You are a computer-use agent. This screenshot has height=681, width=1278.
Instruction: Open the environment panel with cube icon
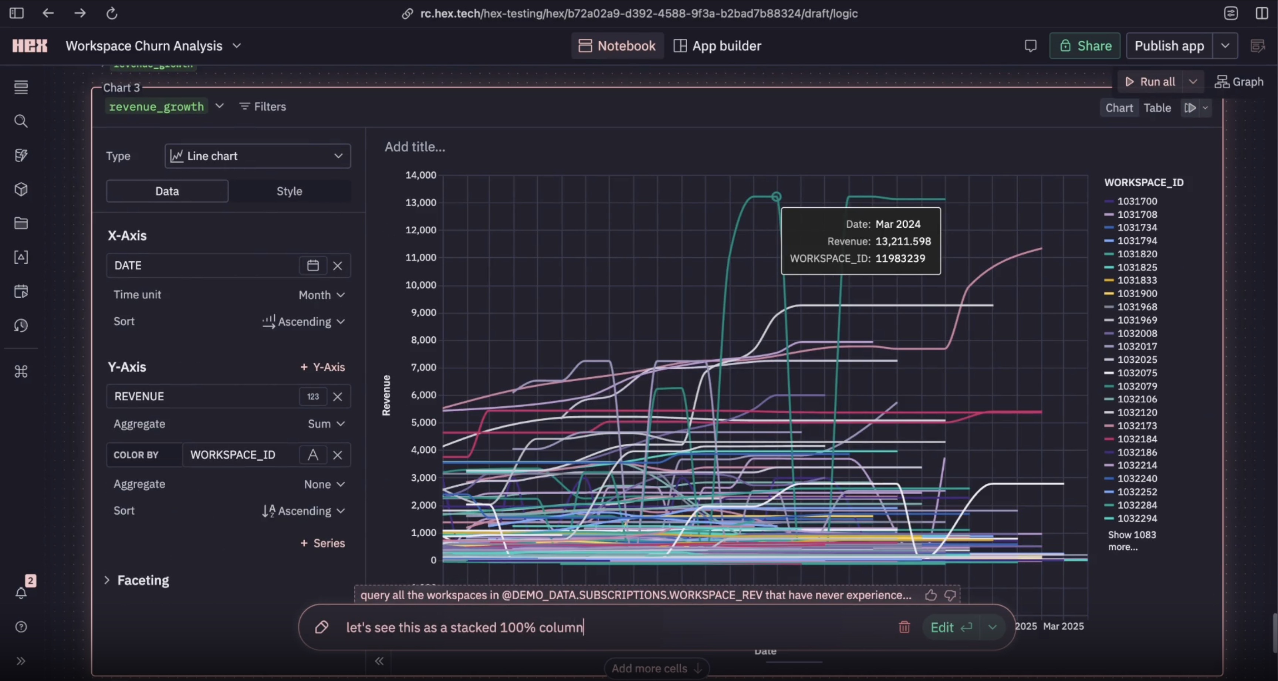[21, 189]
